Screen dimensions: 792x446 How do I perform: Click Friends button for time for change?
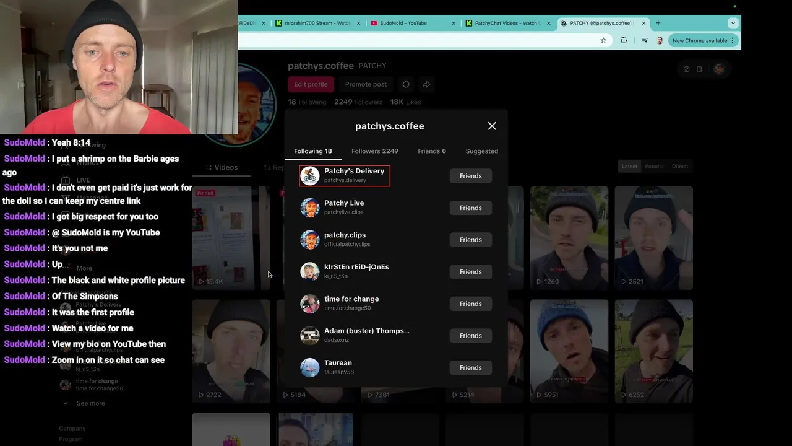coord(471,304)
